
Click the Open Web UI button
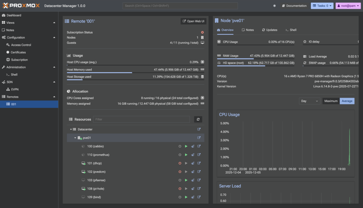(x=193, y=21)
